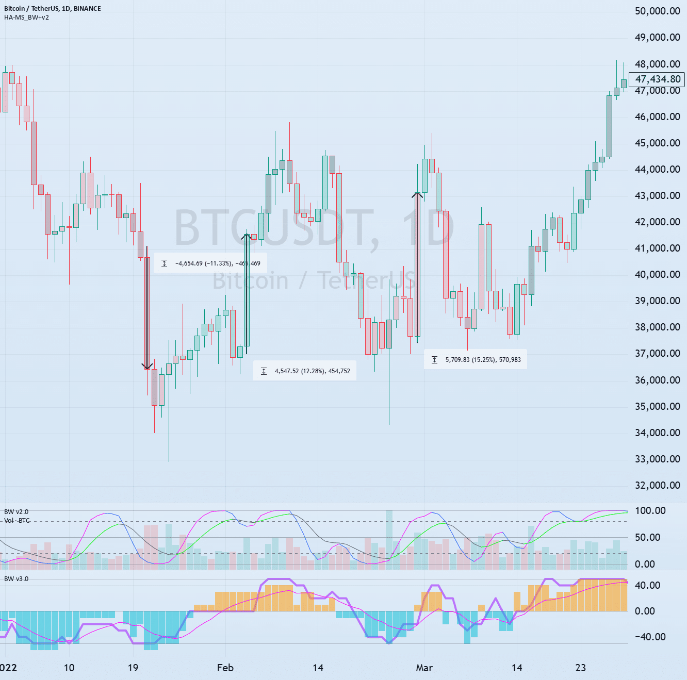Screen dimensions: 687x680
Task: Click the Feb date label on time axis
Action: pos(225,668)
